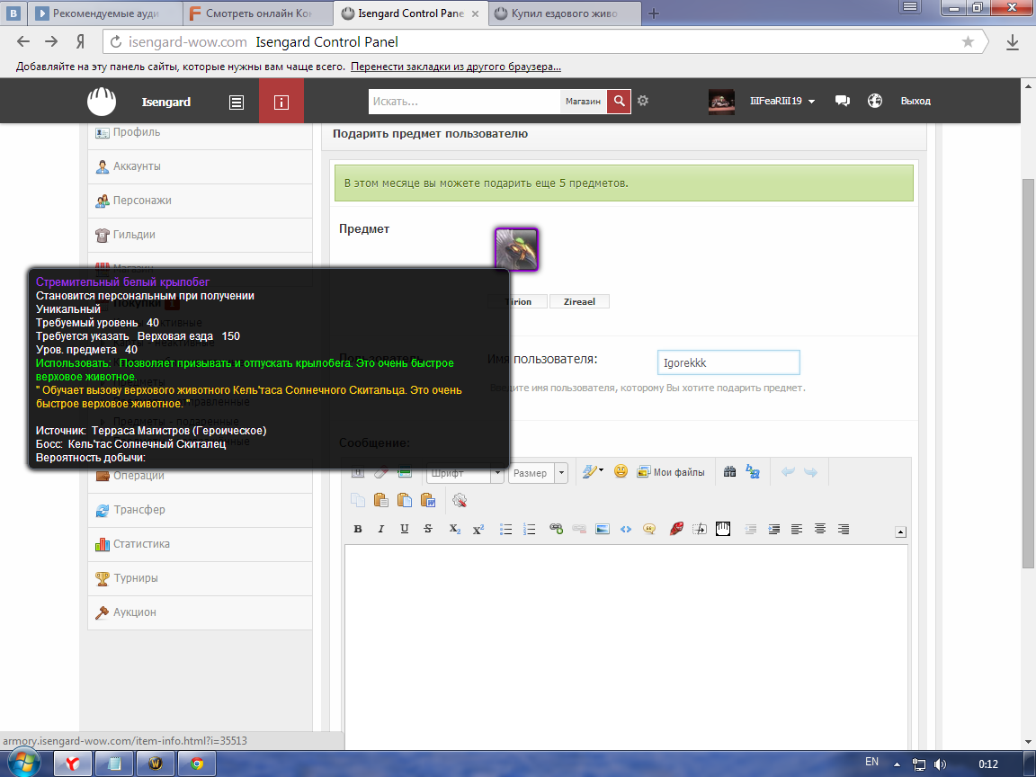The image size is (1036, 777).
Task: Paste from clipboard in editor
Action: (380, 500)
